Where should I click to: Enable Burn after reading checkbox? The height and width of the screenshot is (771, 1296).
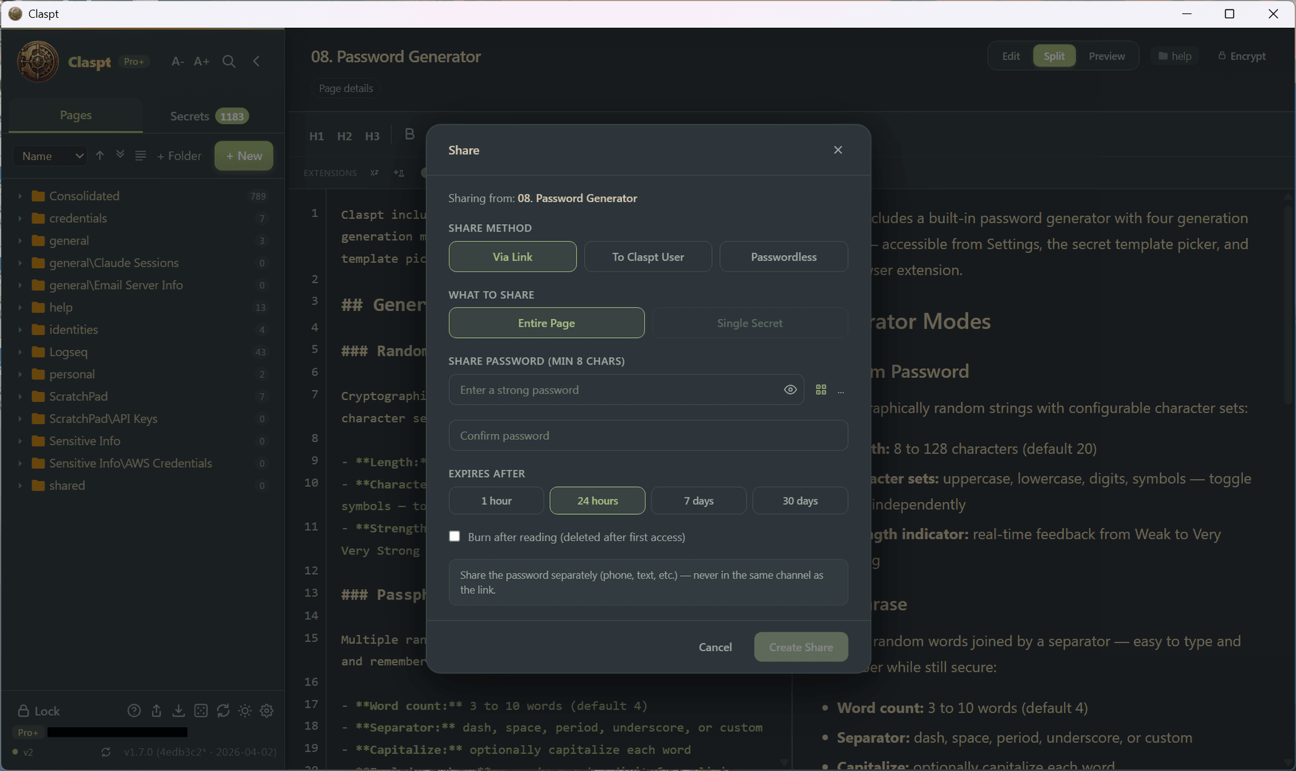tap(454, 536)
